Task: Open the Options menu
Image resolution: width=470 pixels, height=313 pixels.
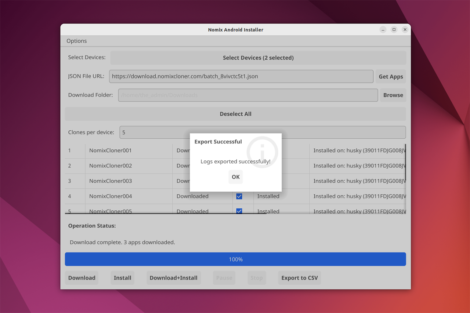Action: pyautogui.click(x=77, y=41)
